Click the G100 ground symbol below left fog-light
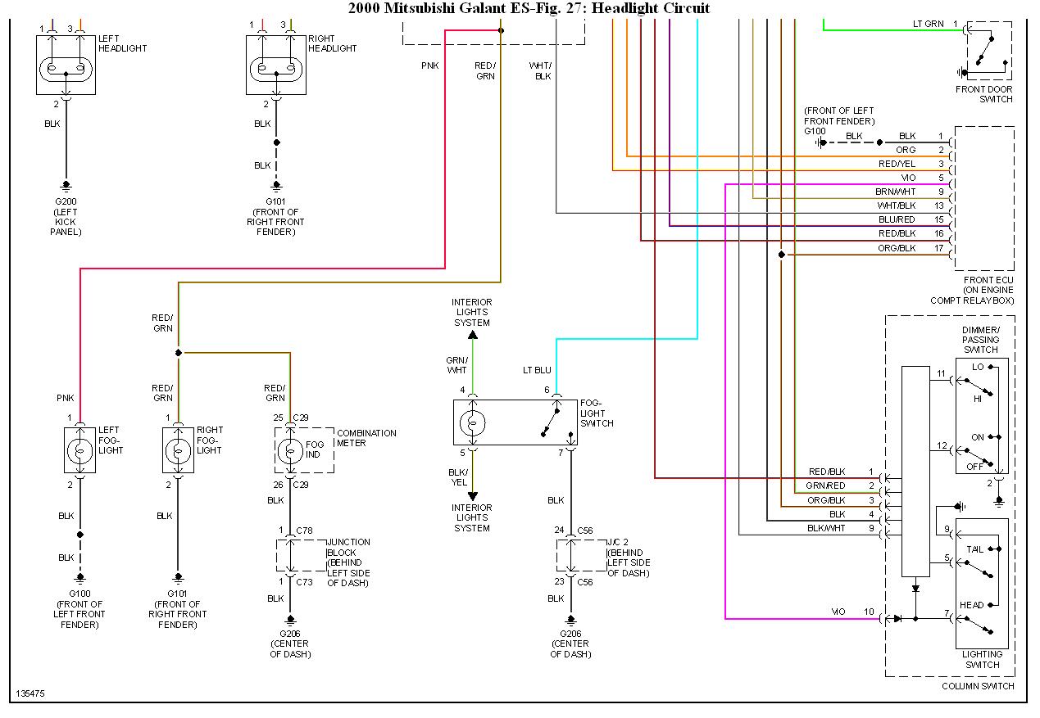The image size is (1040, 718). point(80,578)
